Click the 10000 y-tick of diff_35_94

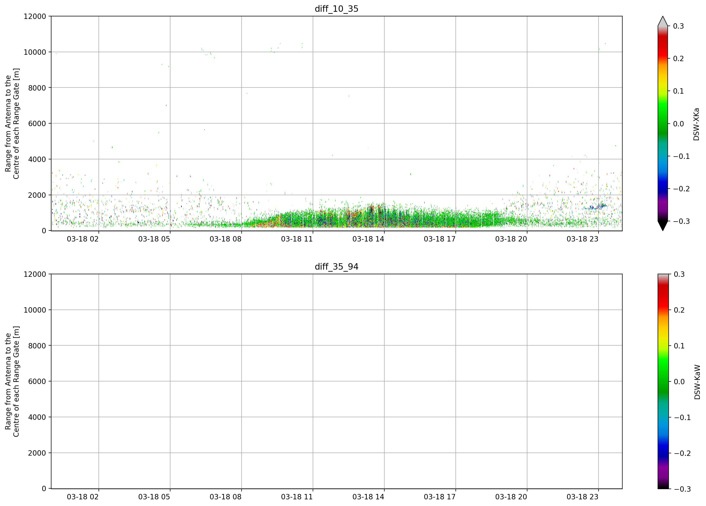(35, 310)
